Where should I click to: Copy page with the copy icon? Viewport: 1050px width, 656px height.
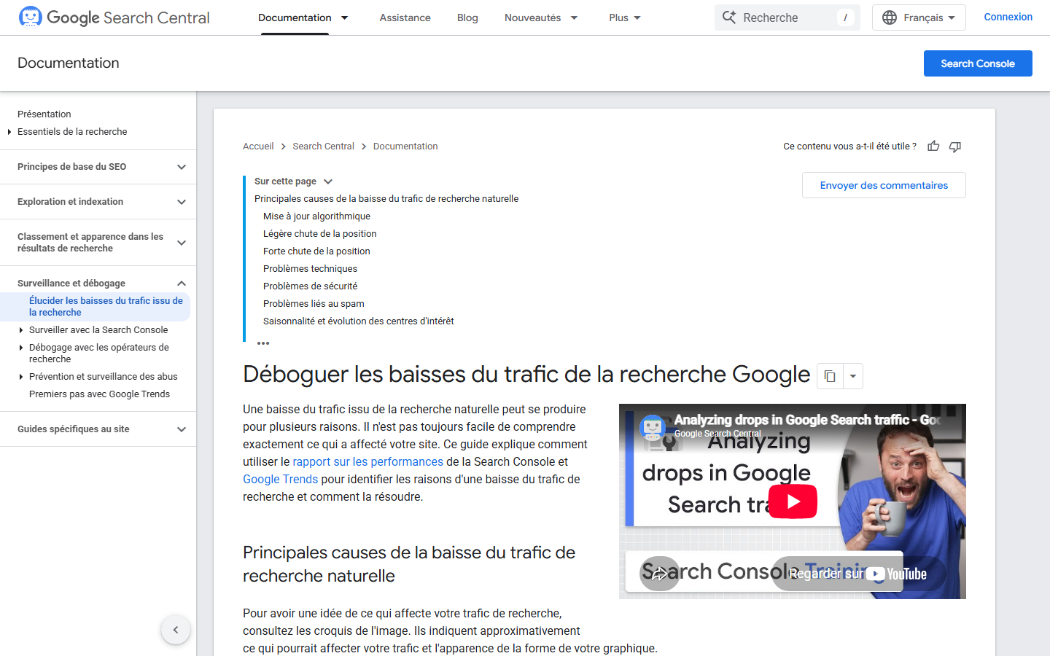(x=830, y=376)
